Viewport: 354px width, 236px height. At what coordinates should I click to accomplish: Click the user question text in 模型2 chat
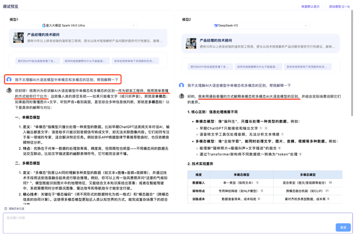coord(239,86)
